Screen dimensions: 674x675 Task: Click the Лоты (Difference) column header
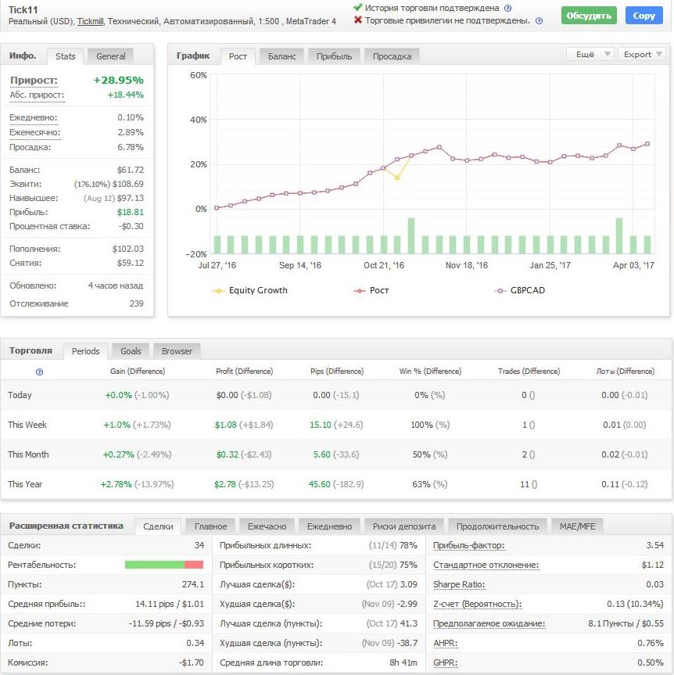tap(625, 371)
